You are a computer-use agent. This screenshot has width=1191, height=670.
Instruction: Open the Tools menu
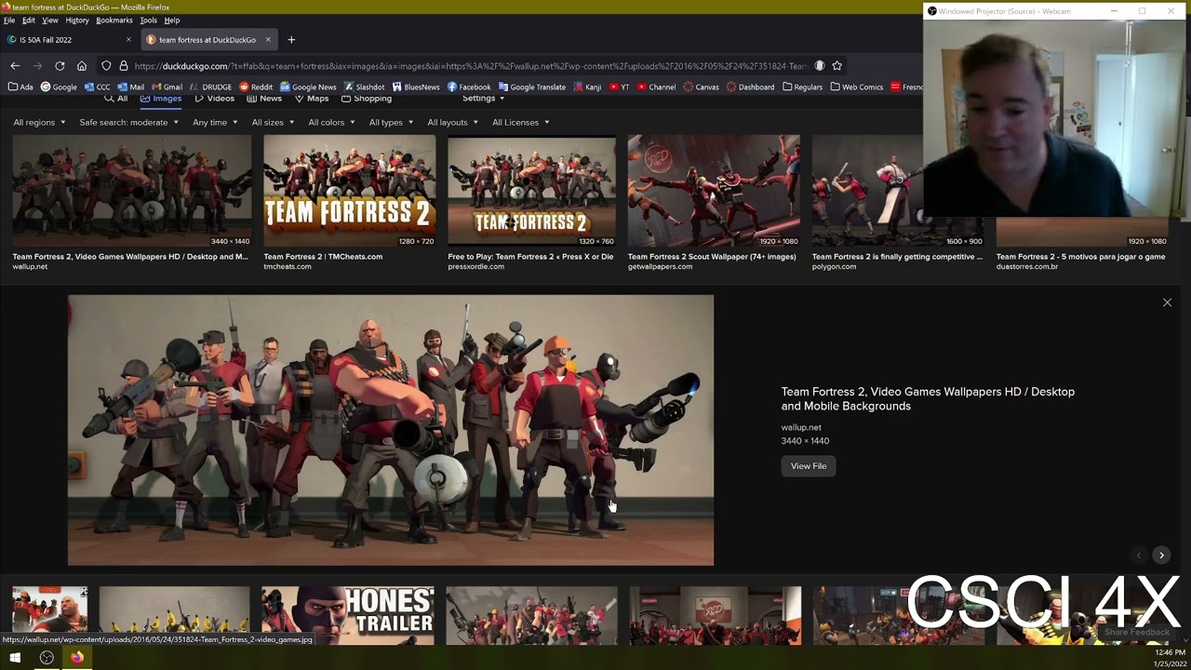click(x=149, y=20)
